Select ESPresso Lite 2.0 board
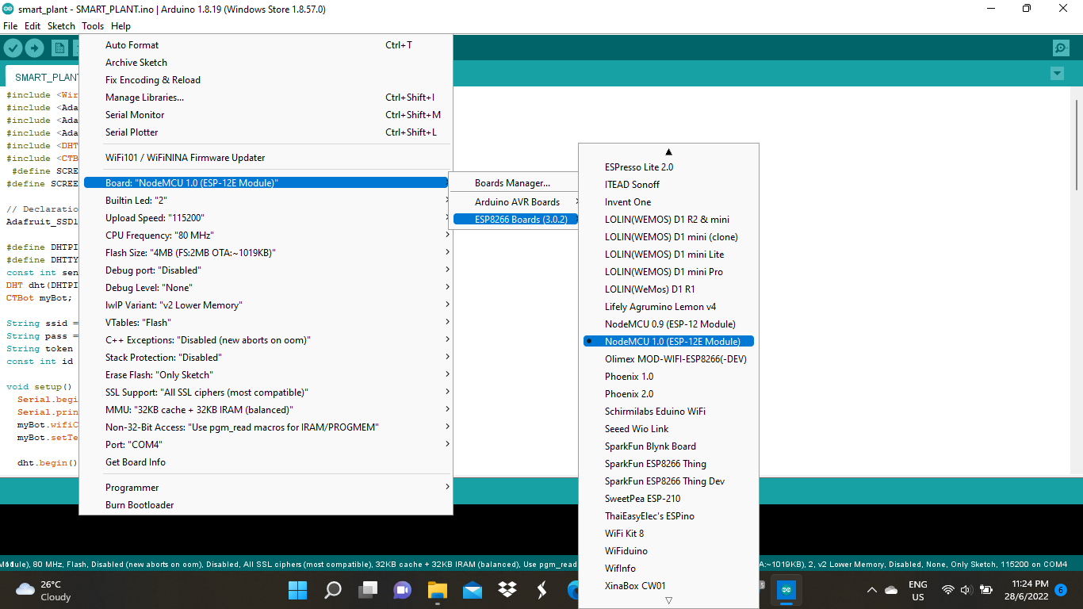The image size is (1083, 609). [x=668, y=167]
